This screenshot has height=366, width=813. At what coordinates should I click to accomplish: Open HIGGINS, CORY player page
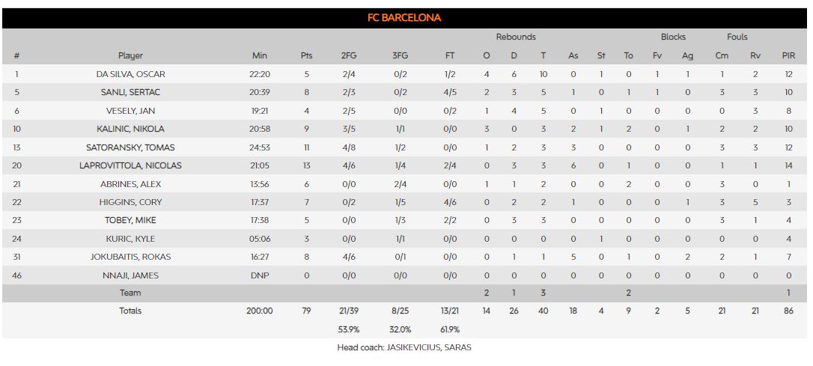[x=130, y=202]
